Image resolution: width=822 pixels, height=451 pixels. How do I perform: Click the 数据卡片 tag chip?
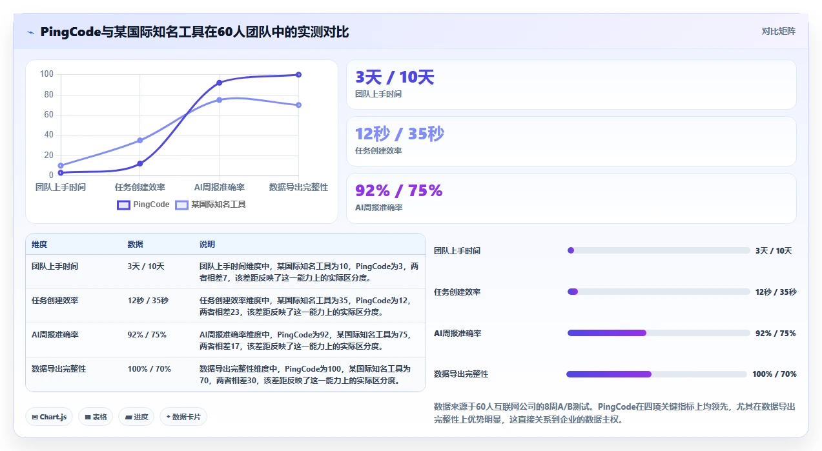[x=183, y=417]
